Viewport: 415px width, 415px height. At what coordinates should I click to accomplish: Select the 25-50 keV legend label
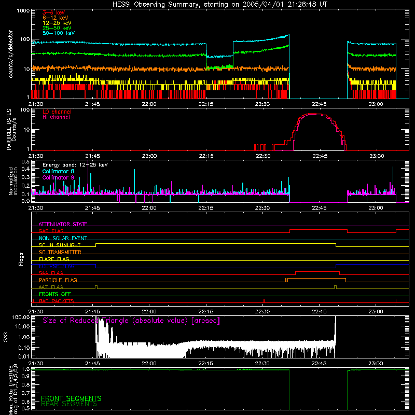point(57,28)
